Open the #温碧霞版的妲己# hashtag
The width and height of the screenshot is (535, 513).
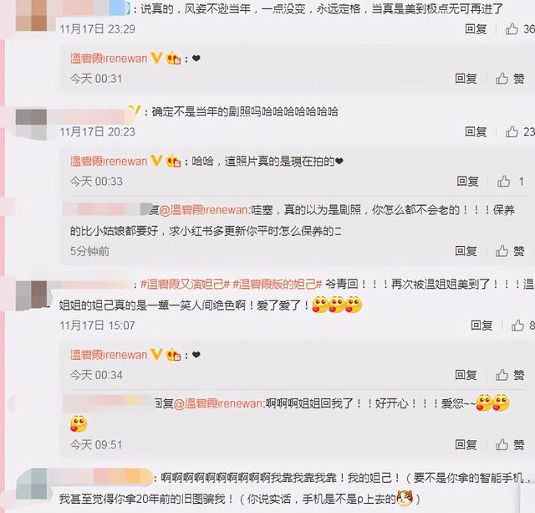pyautogui.click(x=278, y=285)
